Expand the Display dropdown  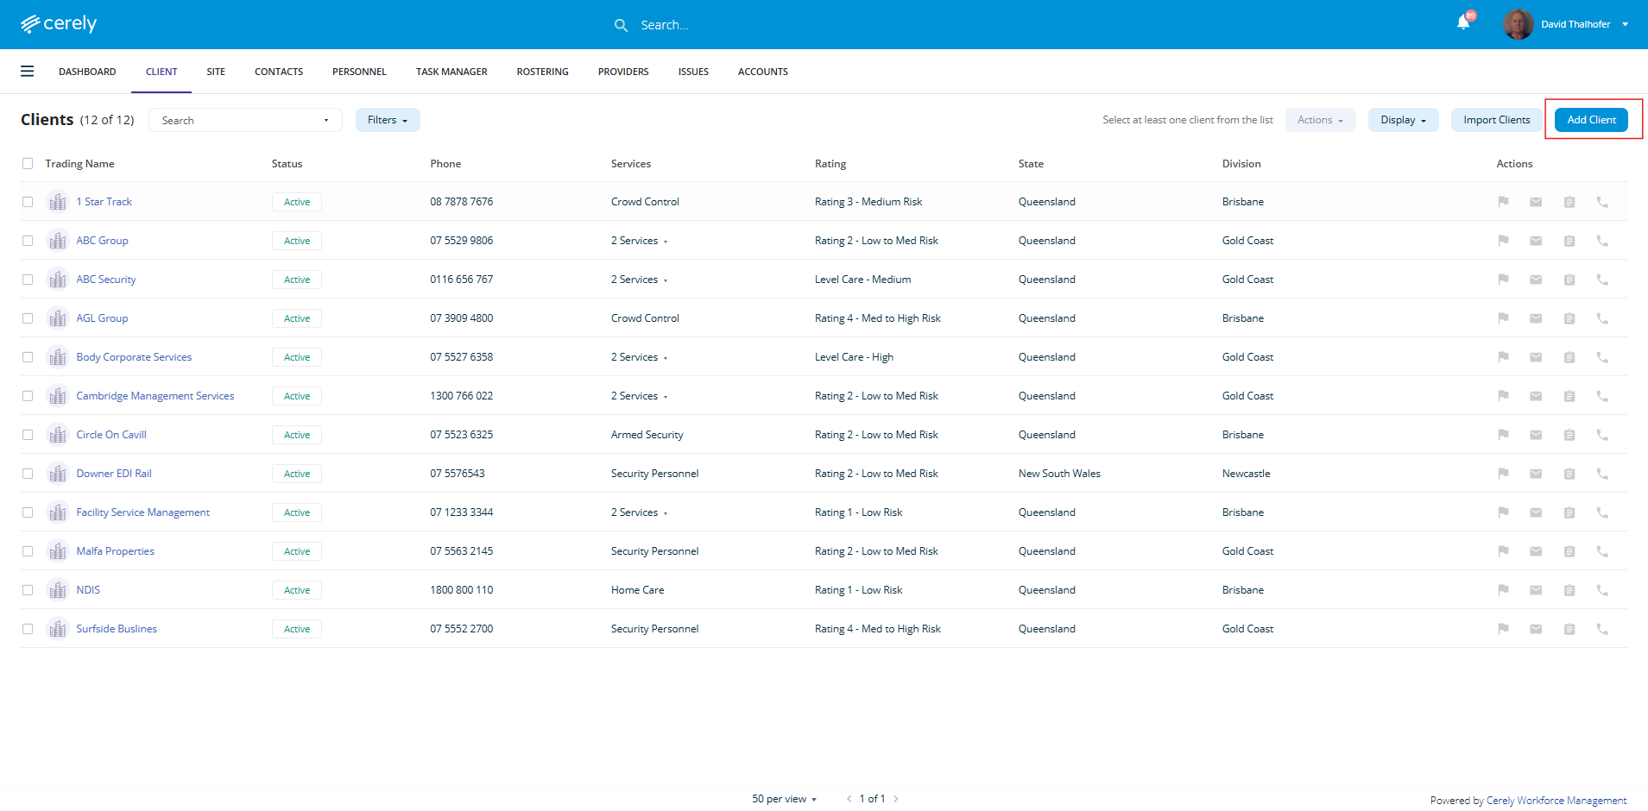(1403, 120)
